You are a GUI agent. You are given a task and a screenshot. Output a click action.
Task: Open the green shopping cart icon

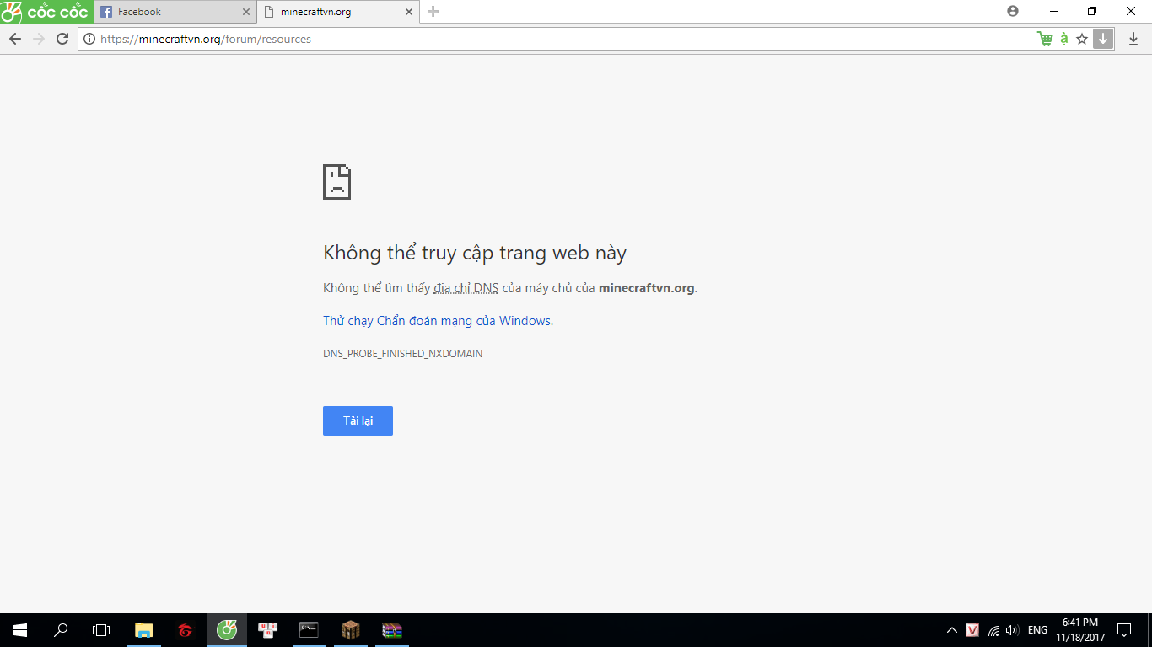(1045, 39)
